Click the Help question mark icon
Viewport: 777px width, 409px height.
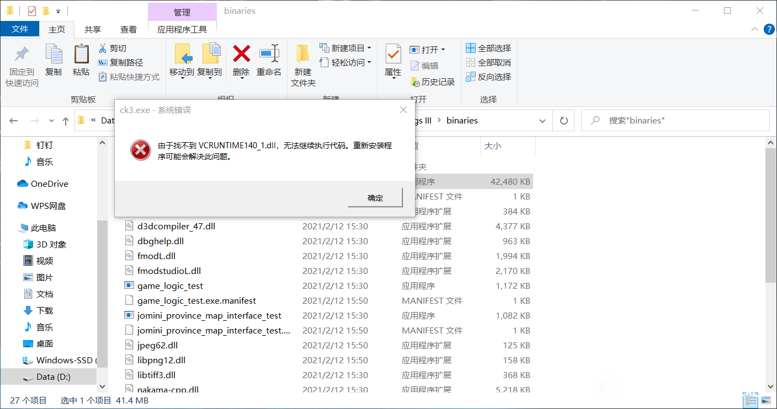(x=769, y=29)
